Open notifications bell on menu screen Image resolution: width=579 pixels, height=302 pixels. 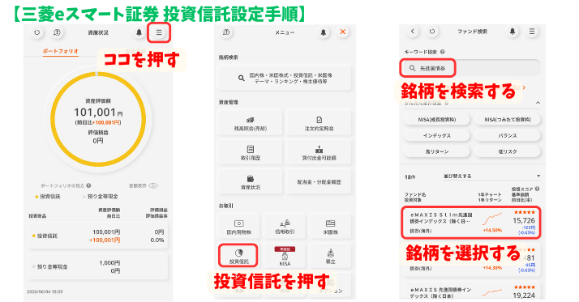point(323,32)
